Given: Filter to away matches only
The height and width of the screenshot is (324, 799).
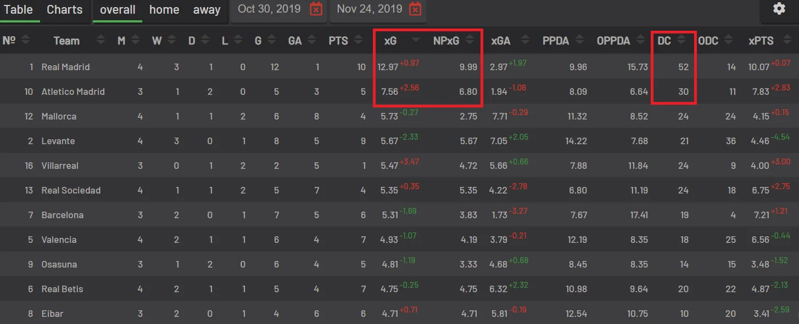Looking at the screenshot, I should [x=206, y=10].
